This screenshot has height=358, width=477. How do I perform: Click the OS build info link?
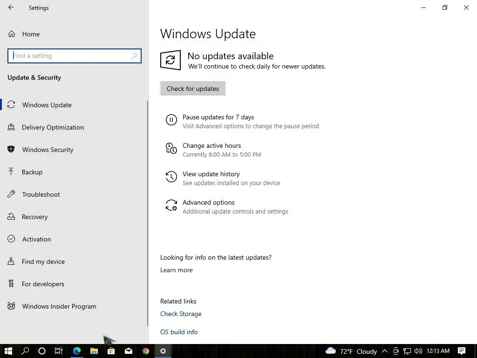pos(179,332)
